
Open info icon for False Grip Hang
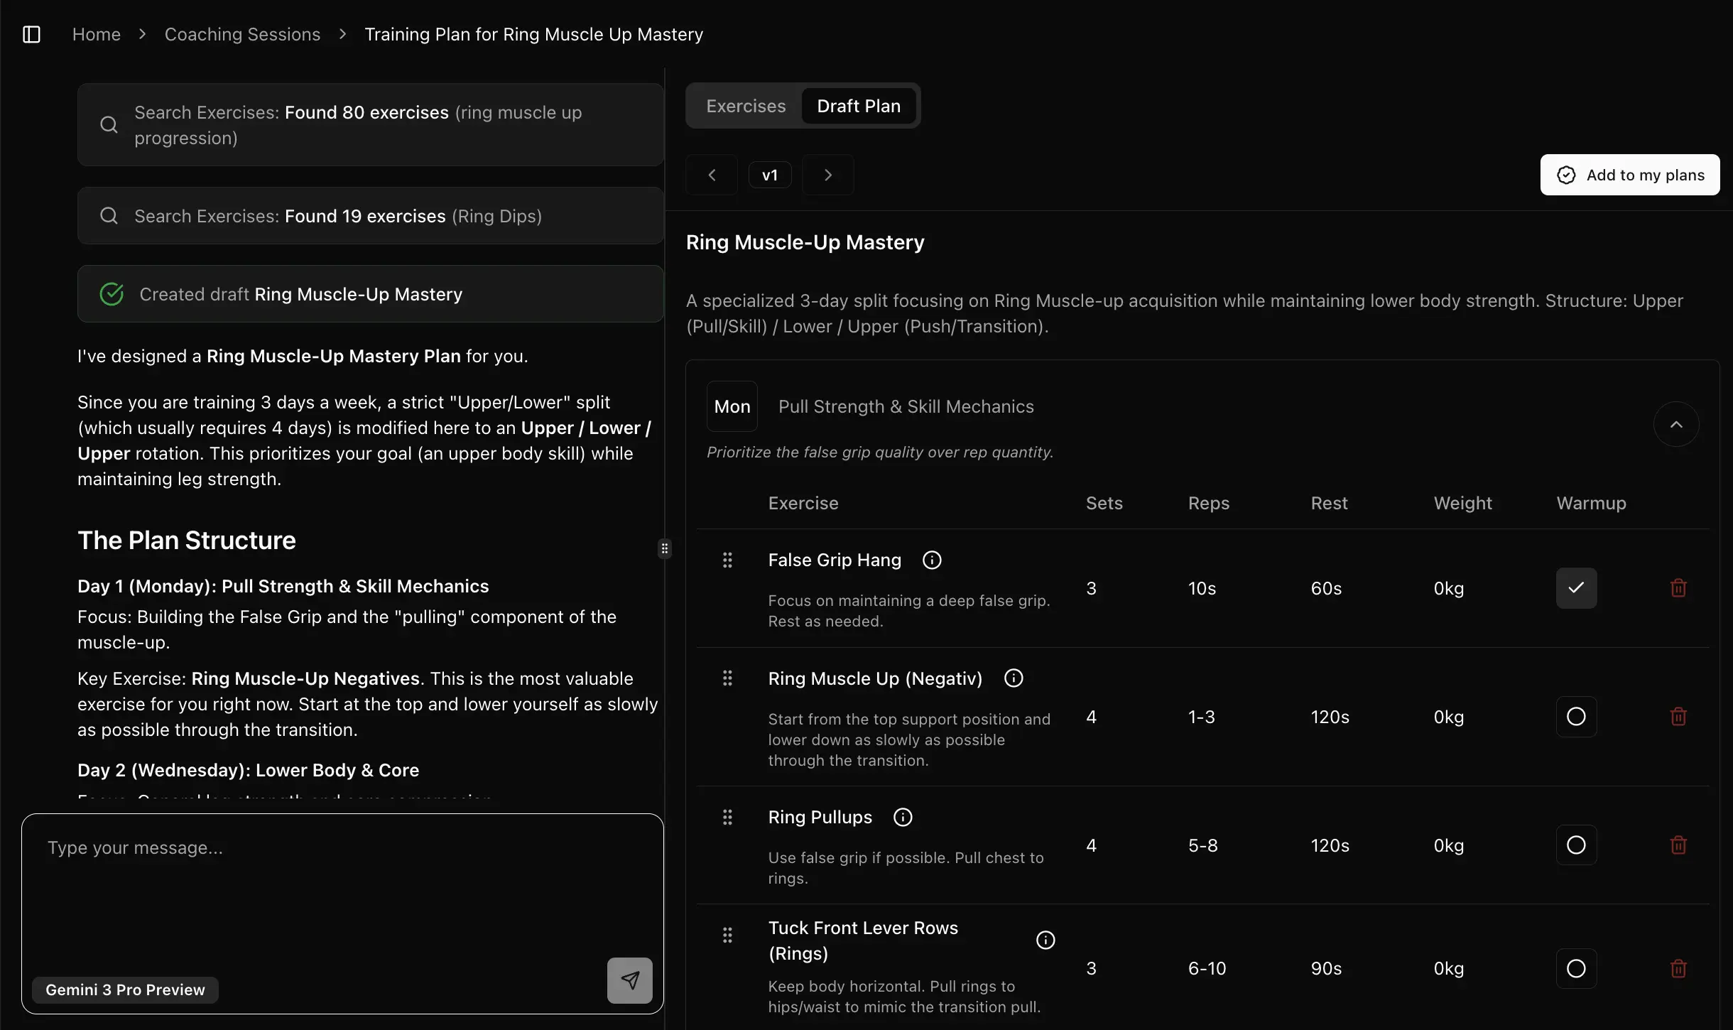point(932,560)
